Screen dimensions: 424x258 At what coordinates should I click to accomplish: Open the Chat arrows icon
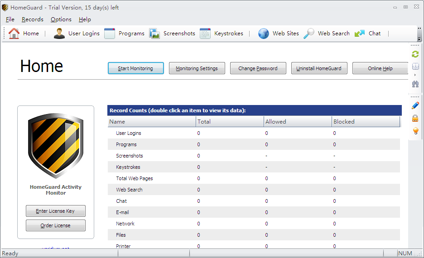point(360,33)
